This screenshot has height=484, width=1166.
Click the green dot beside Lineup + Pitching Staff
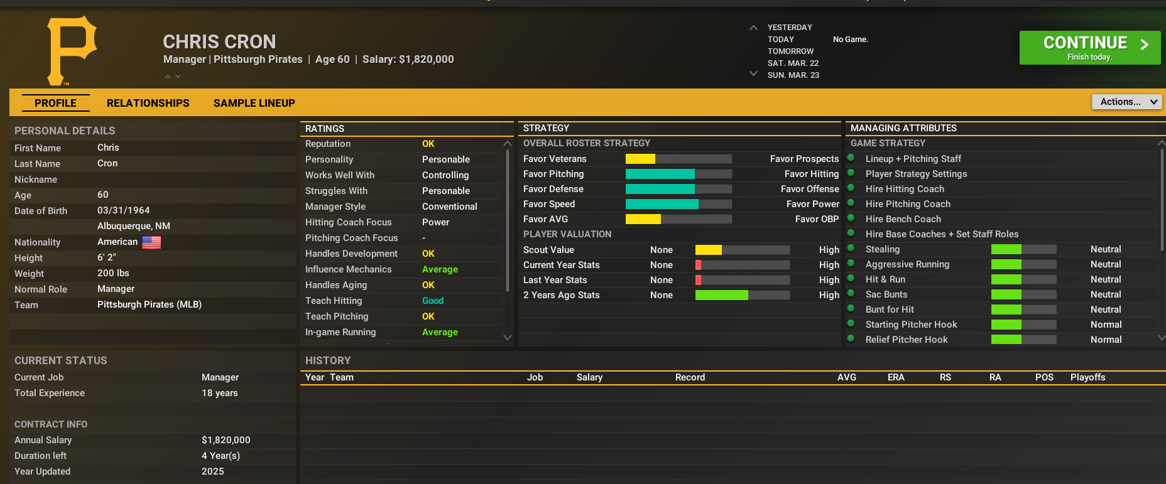coord(851,158)
